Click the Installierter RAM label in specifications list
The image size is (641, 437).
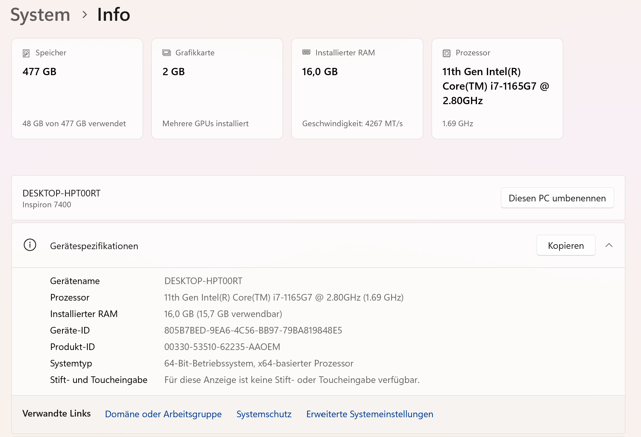click(x=84, y=314)
